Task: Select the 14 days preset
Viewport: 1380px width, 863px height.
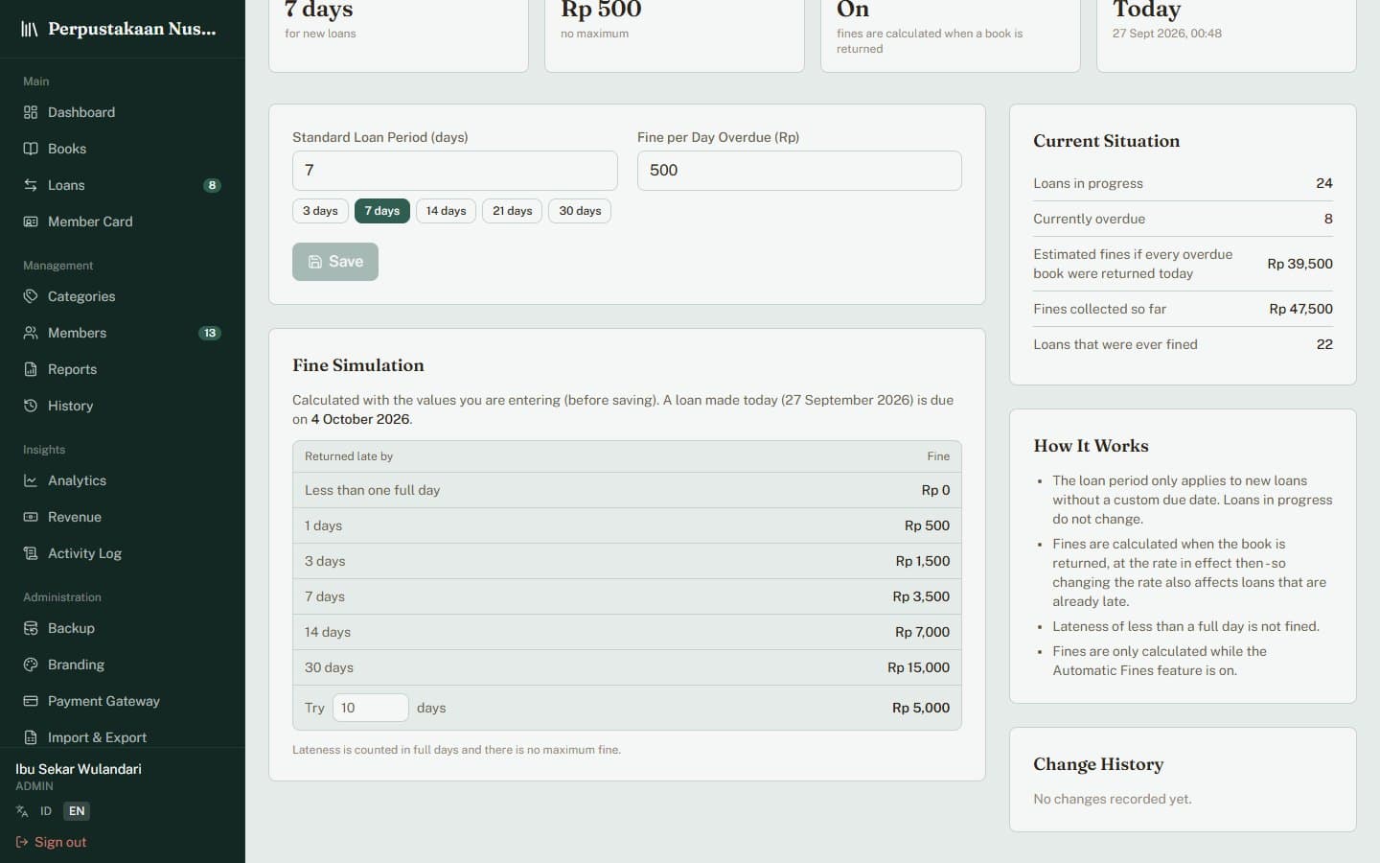Action: click(446, 211)
